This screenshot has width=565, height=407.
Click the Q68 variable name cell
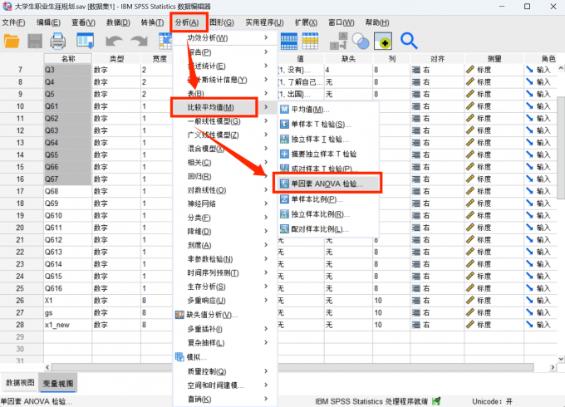tap(67, 191)
